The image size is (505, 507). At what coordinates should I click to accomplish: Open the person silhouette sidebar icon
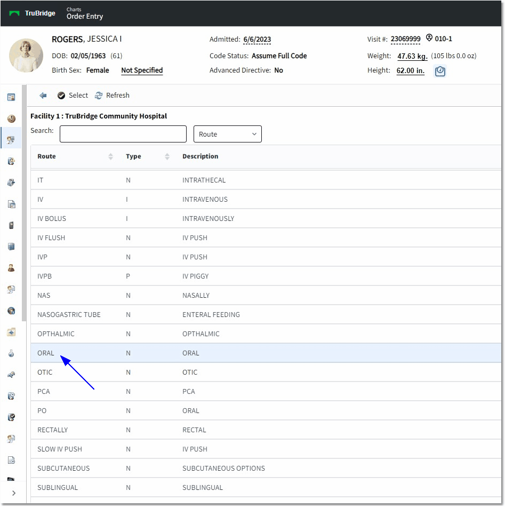[x=11, y=268]
